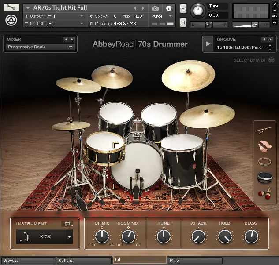
Task: Close the instrument with X button
Action: (275, 4)
